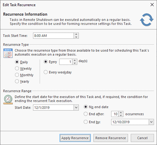Select the Daily recurrence type
Viewport: 157px width, 145px height.
21,62
